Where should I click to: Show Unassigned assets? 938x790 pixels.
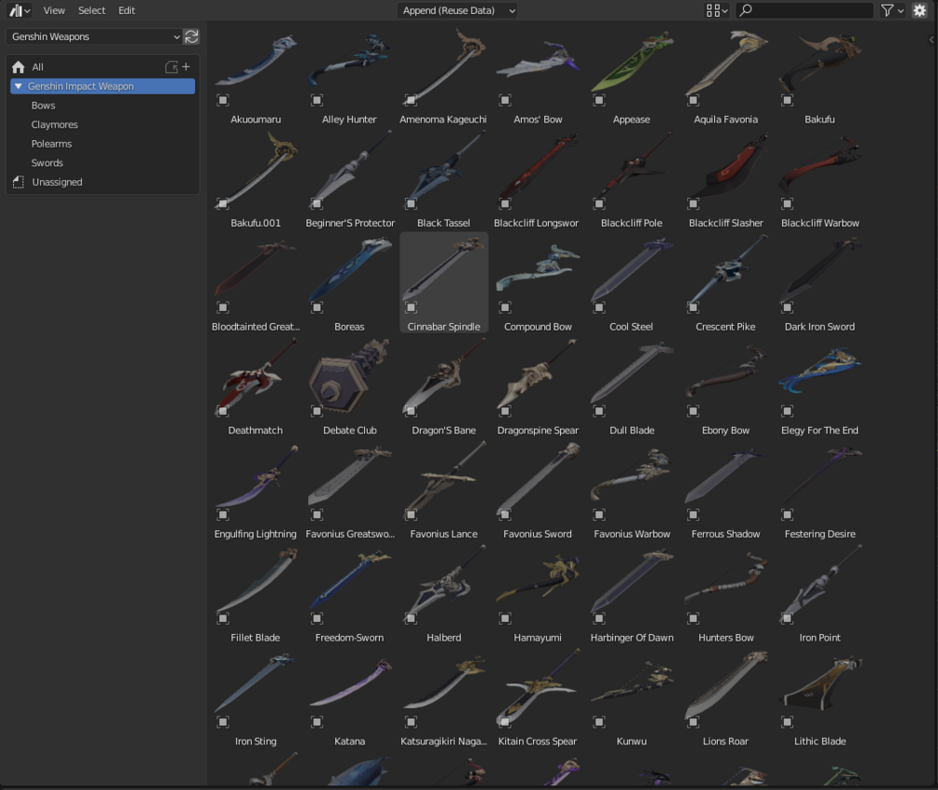click(x=58, y=182)
